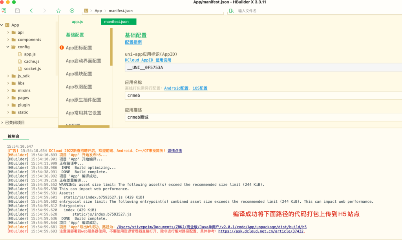Click the libs folder icon

pos(14,83)
